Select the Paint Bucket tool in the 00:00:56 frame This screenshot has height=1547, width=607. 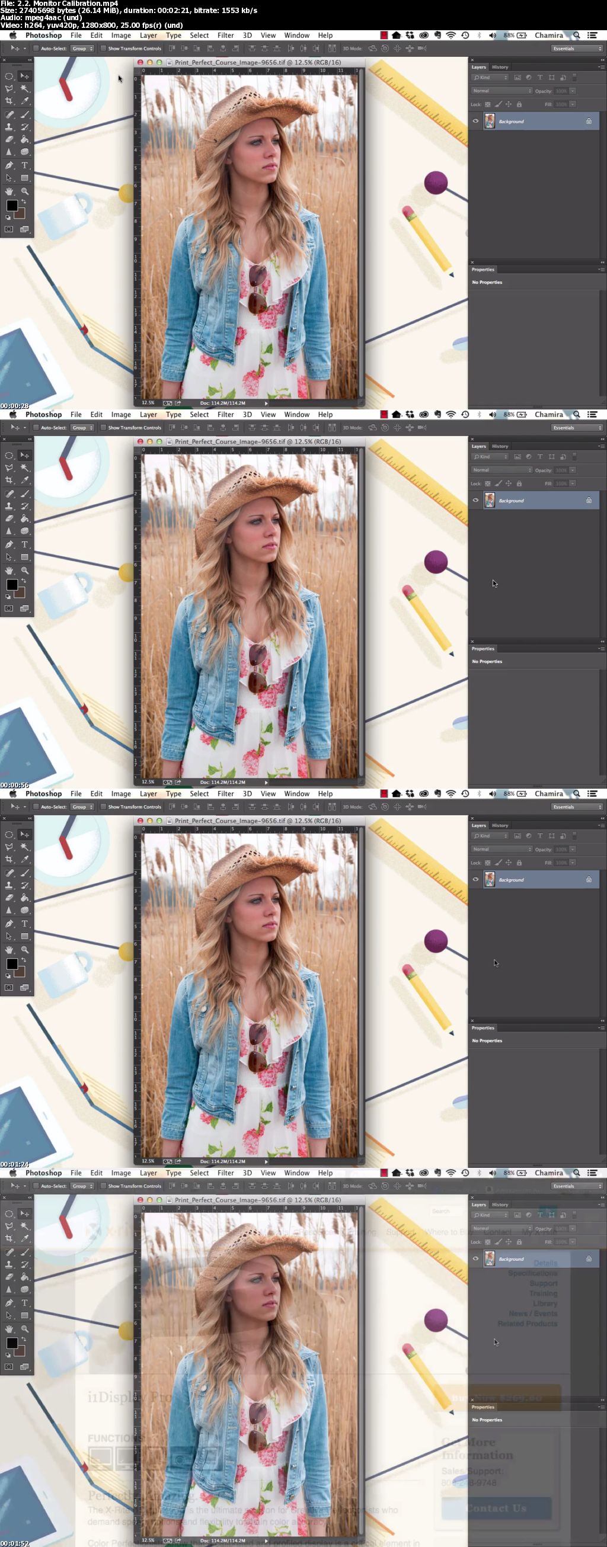[25, 519]
